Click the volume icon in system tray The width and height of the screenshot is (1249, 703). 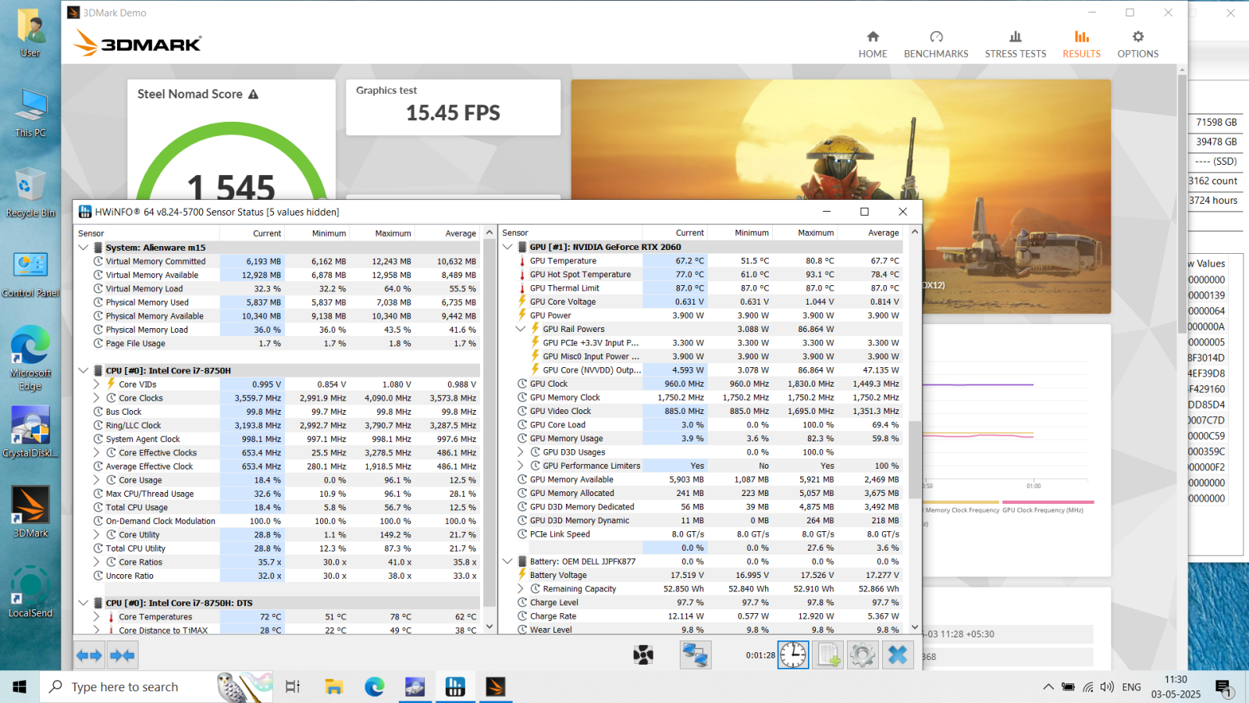pyautogui.click(x=1107, y=687)
